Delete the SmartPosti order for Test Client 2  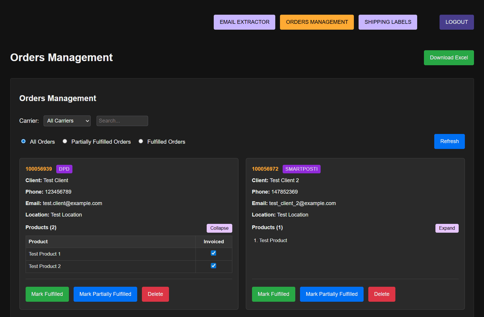pos(382,294)
